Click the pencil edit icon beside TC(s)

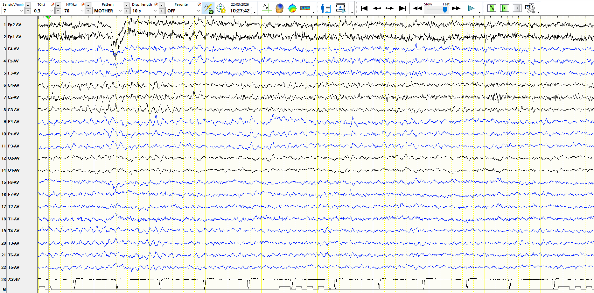tap(53, 4)
